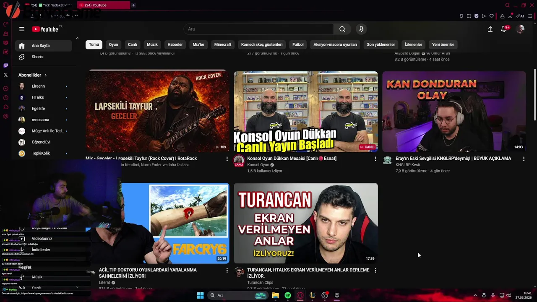Open the İndirilenler sidebar item
537x302 pixels.
coord(41,250)
